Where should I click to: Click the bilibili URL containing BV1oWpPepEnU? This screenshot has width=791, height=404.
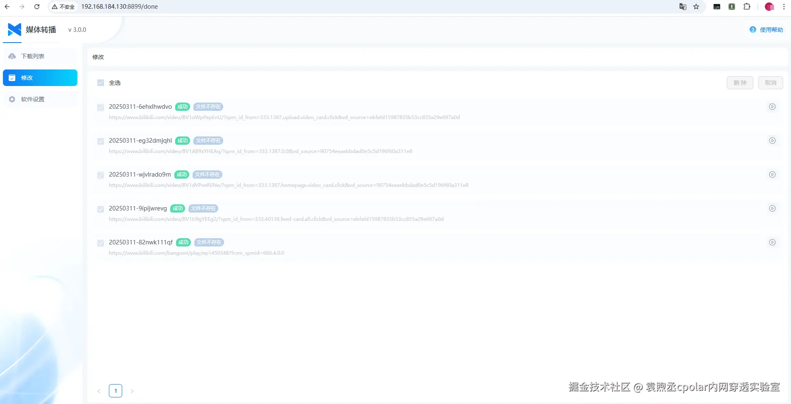coord(284,117)
